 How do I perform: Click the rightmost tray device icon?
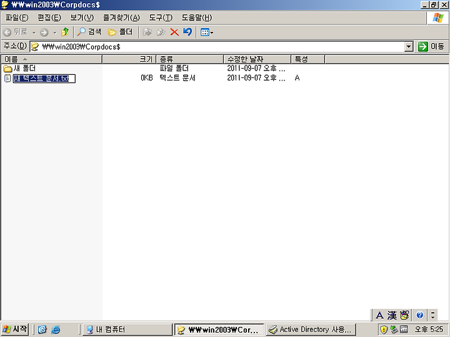tap(404, 330)
